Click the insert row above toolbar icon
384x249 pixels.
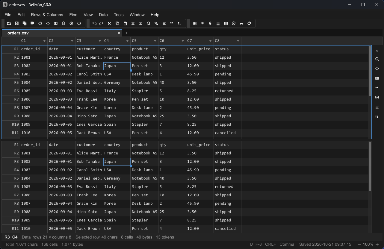click(133, 23)
